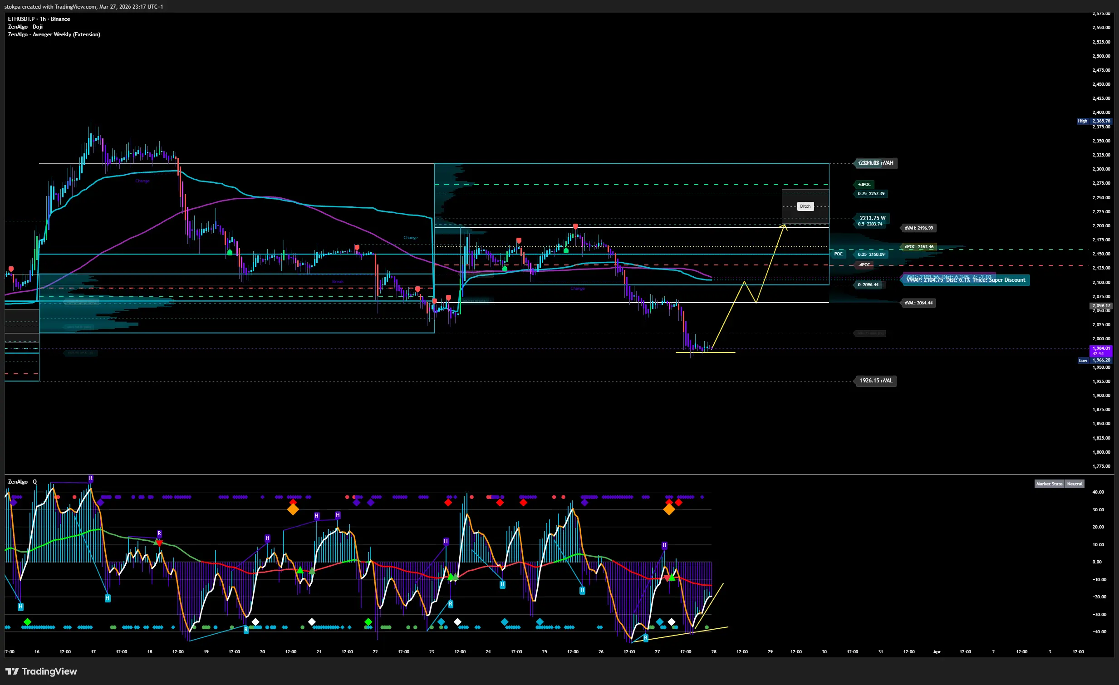Select the dVAL: 2064.44 tag
The width and height of the screenshot is (1119, 685).
(918, 303)
